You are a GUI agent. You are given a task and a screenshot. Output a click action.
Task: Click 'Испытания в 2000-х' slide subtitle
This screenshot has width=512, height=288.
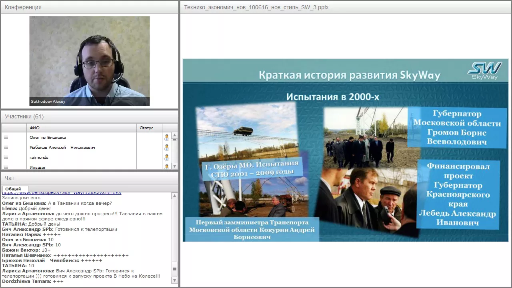[333, 97]
